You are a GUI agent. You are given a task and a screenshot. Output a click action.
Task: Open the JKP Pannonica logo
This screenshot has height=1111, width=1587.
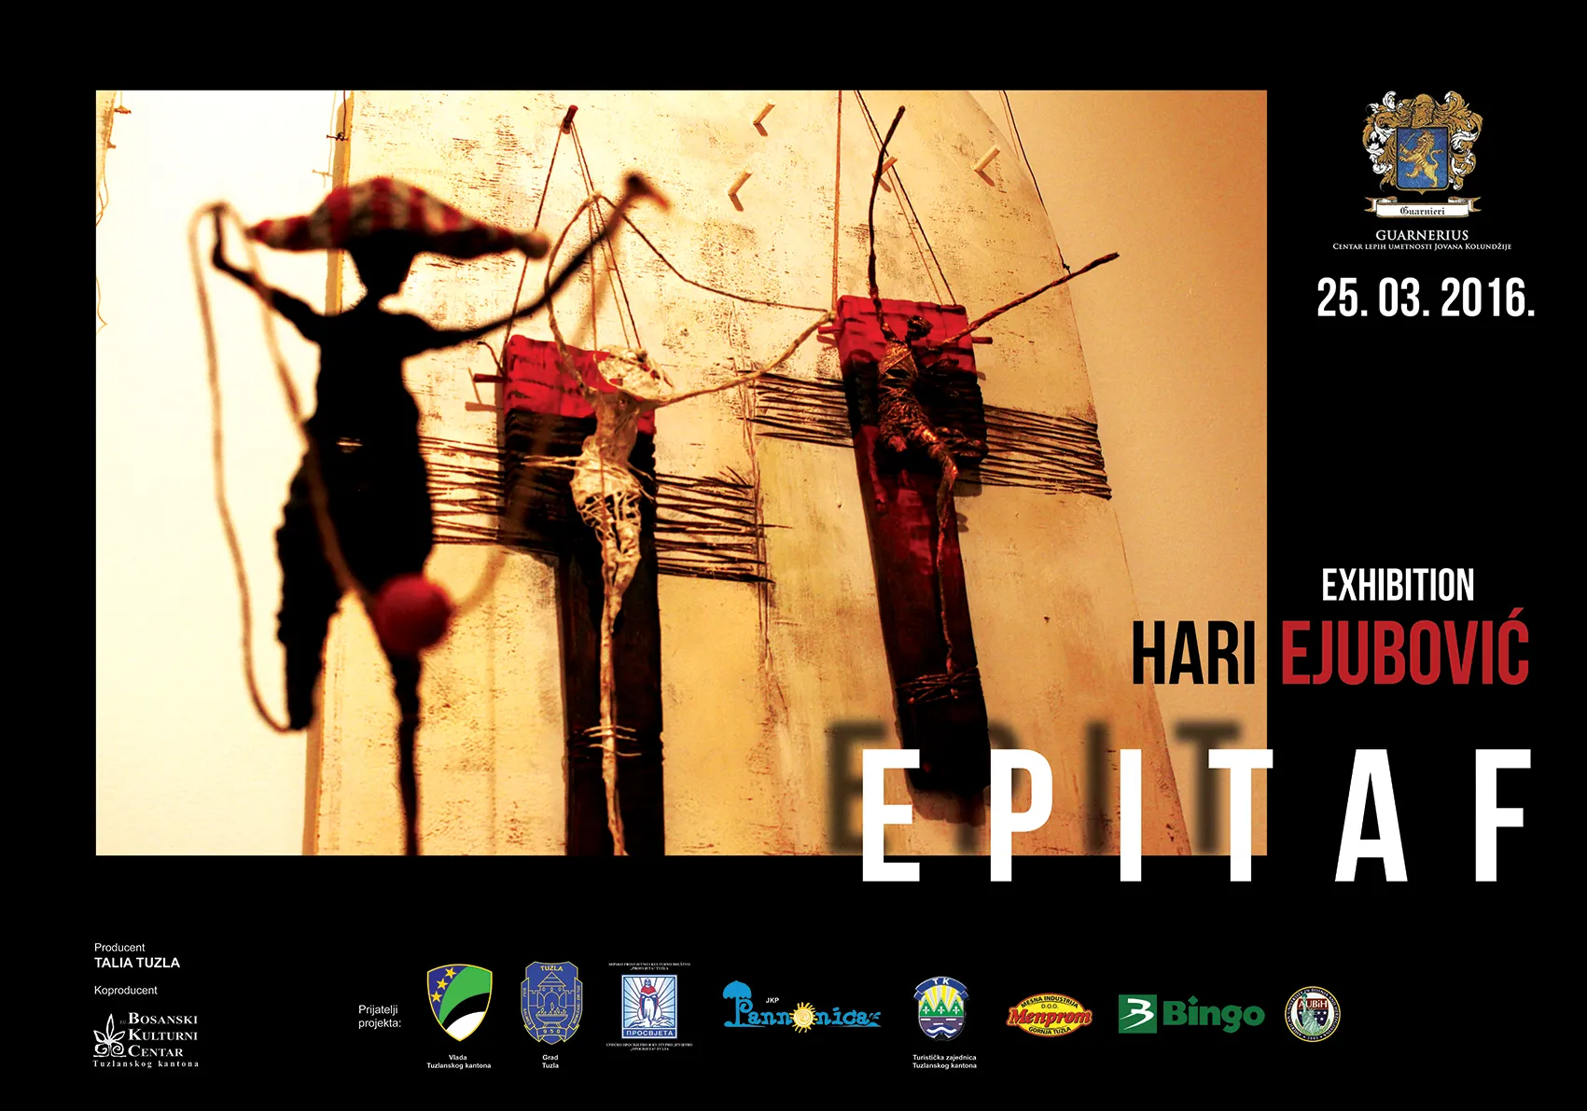point(801,1007)
